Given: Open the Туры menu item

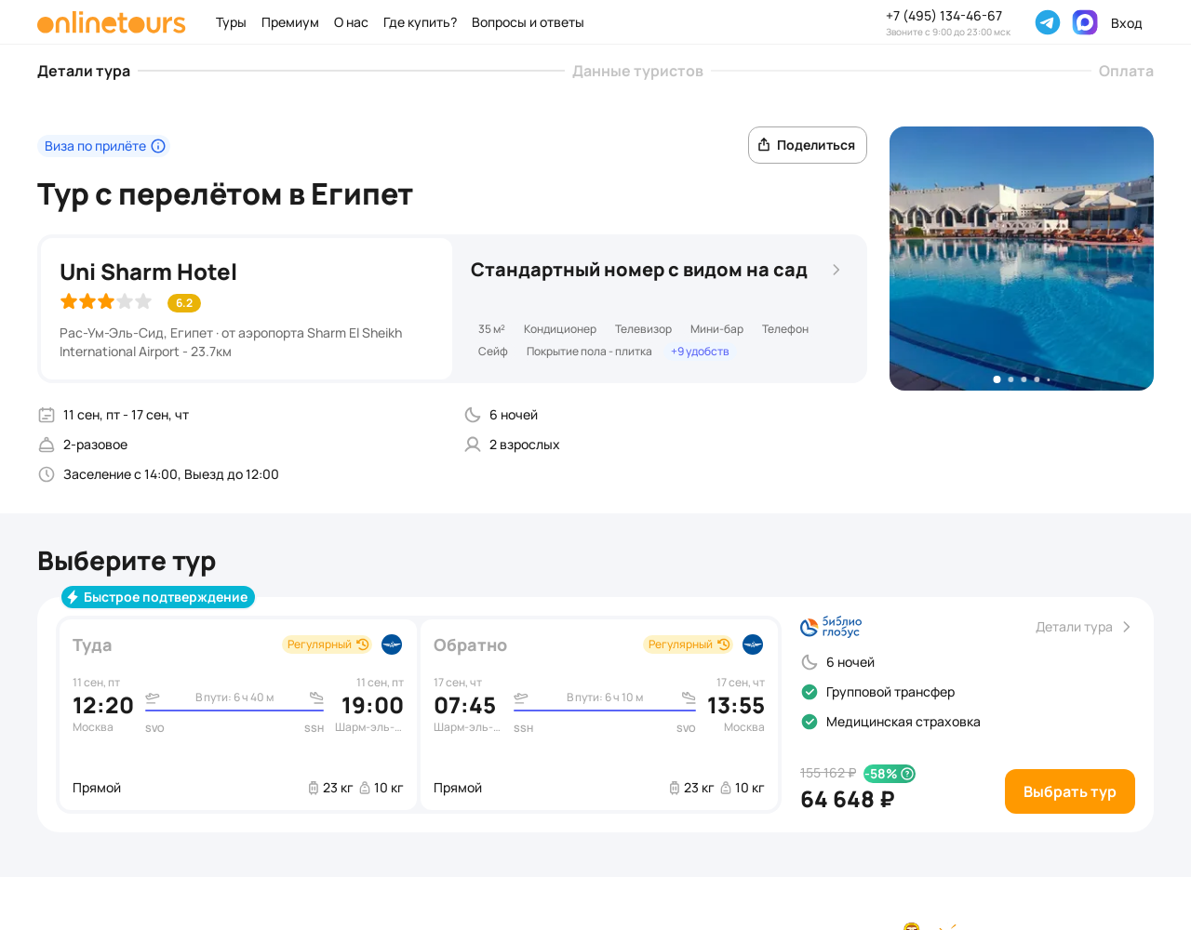Looking at the screenshot, I should coord(231,22).
